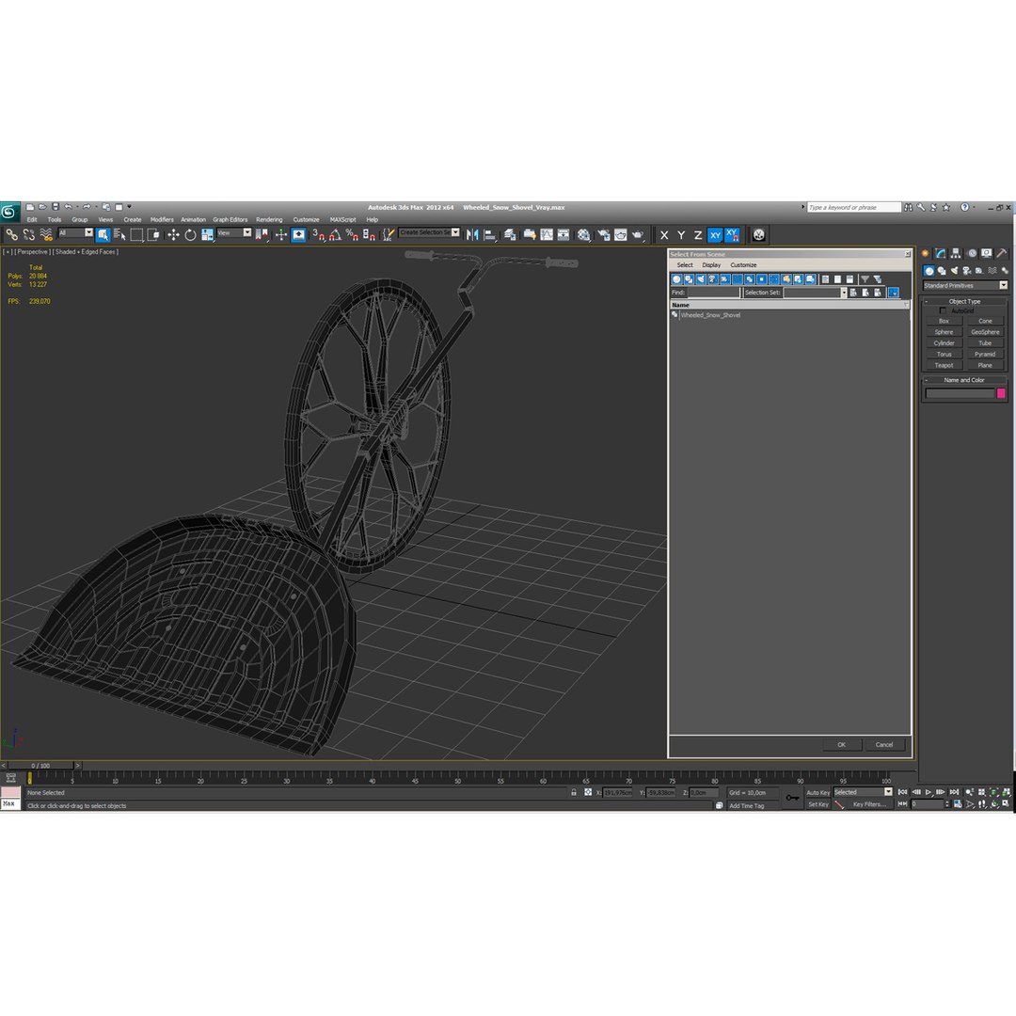The height and width of the screenshot is (1016, 1016).
Task: Open the Customize menu in Select From Scene
Action: point(743,265)
